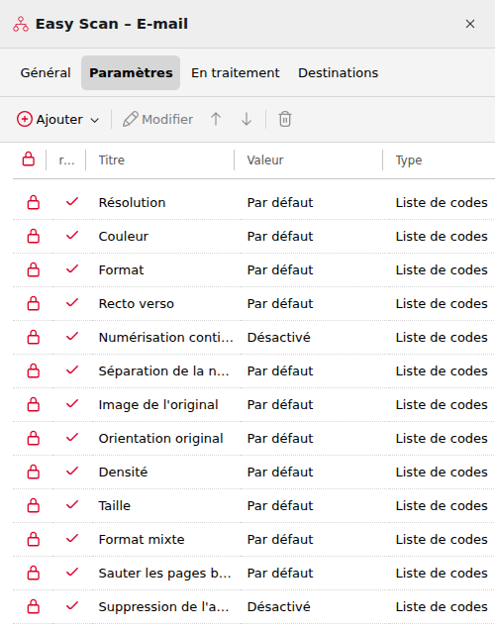Select the Sauter les pages b... title

[164, 574]
